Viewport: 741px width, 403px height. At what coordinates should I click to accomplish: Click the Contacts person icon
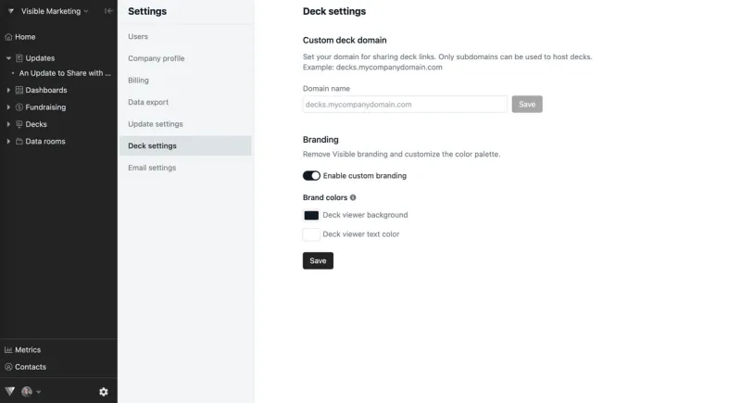8,367
